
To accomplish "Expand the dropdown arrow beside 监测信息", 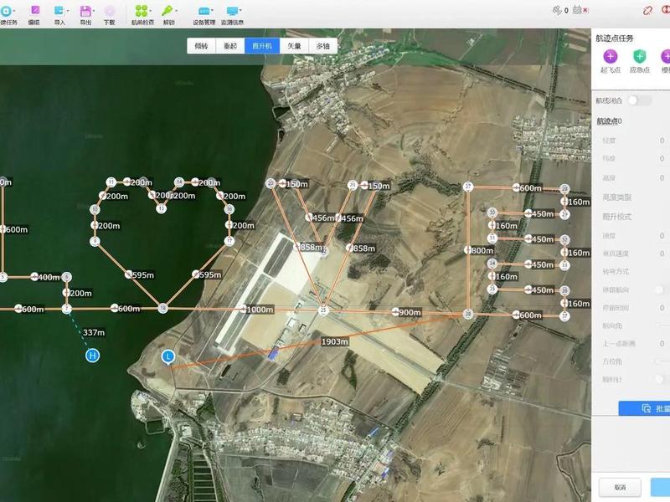I will (241, 10).
